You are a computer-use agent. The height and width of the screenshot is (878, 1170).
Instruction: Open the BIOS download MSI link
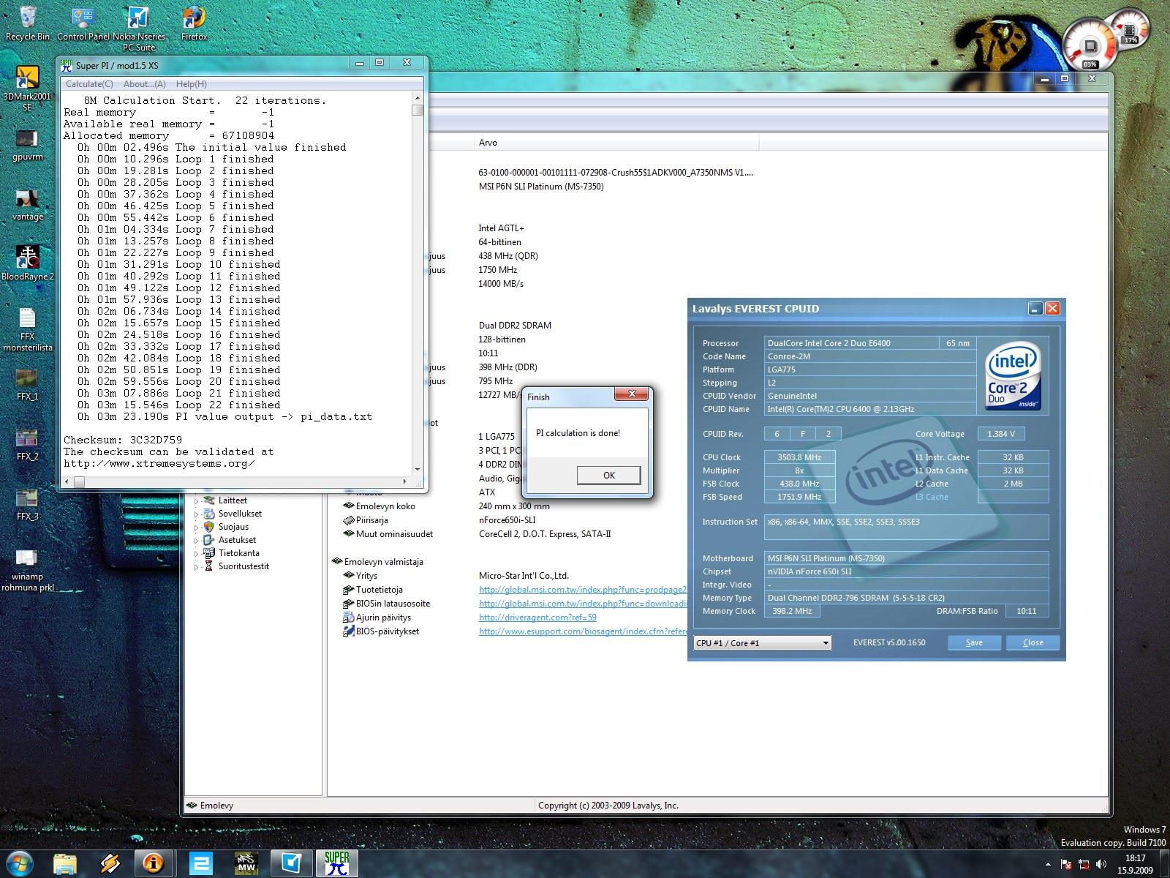point(583,604)
